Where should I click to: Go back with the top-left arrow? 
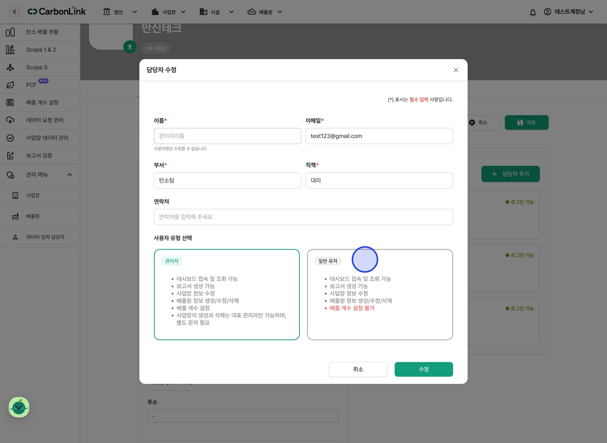click(14, 12)
